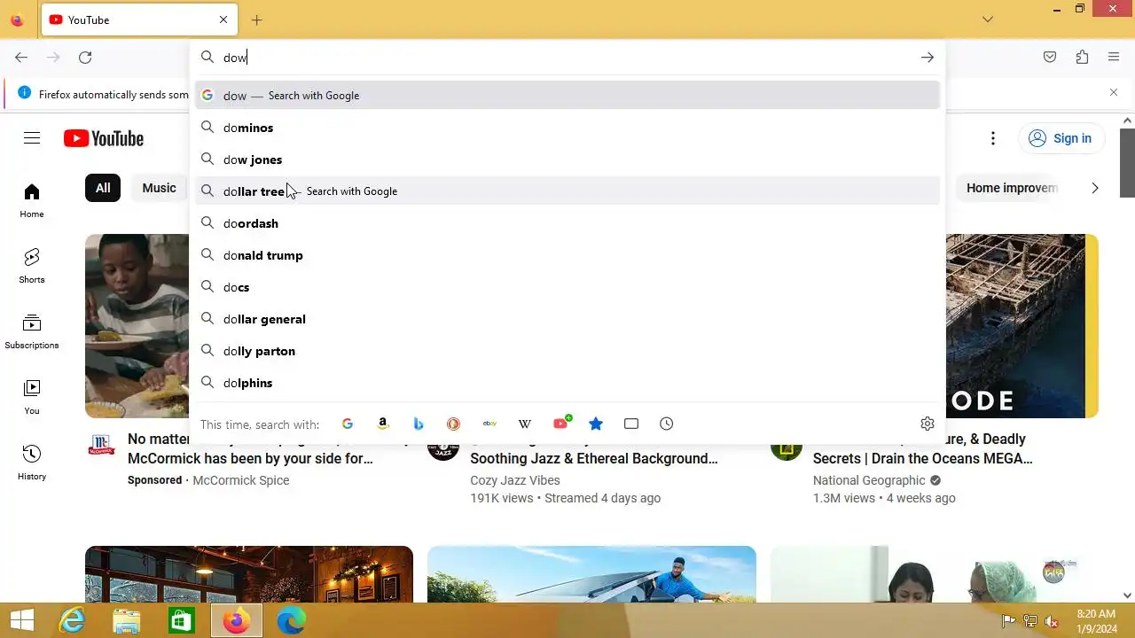Open YouTube three-dot settings menu
The height and width of the screenshot is (638, 1135).
click(x=993, y=138)
